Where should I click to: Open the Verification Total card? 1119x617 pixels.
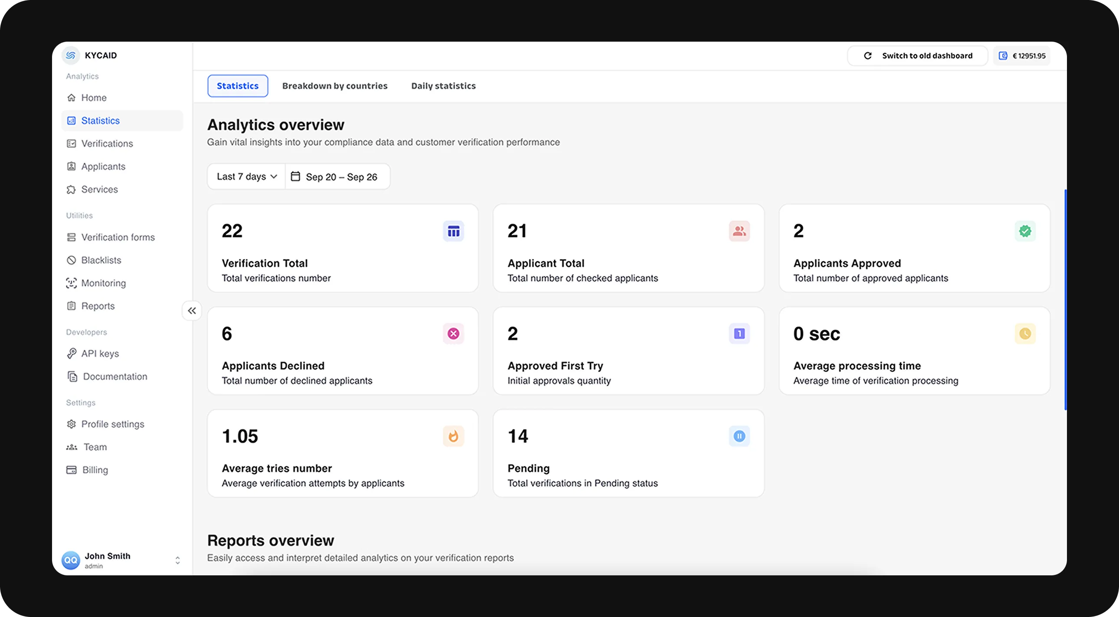(342, 249)
